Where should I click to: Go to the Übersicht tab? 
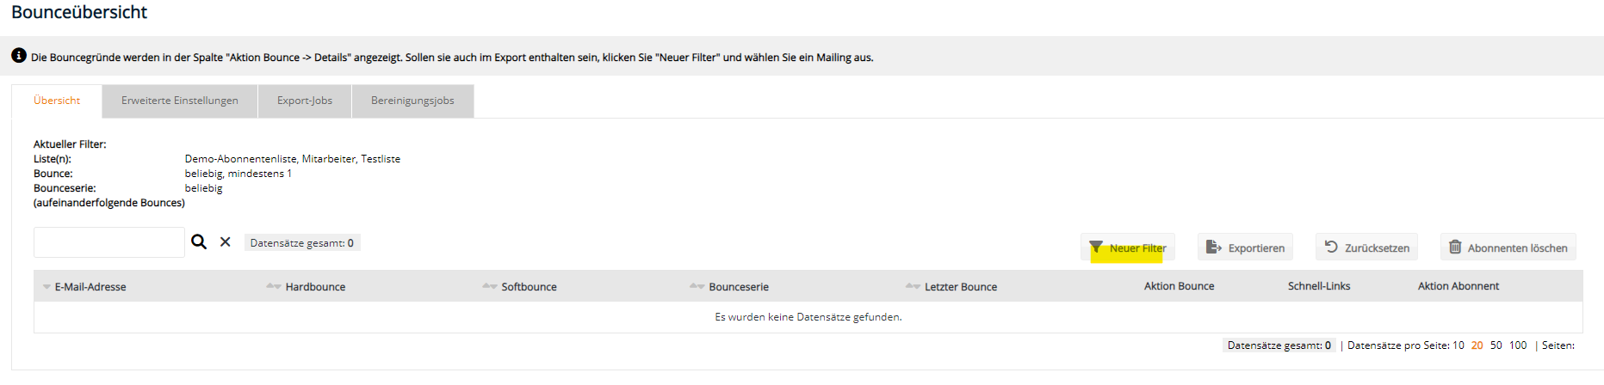pyautogui.click(x=57, y=101)
